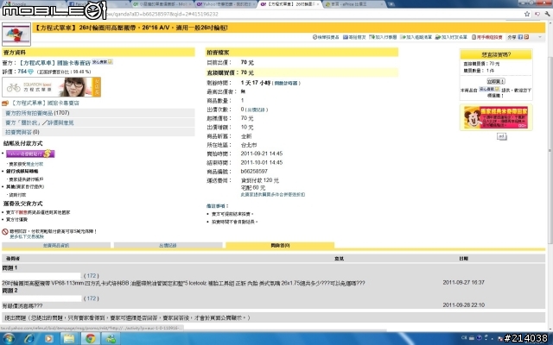The height and width of the screenshot is (345, 553).
Task: Open a new browser tab
Action: [391, 3]
